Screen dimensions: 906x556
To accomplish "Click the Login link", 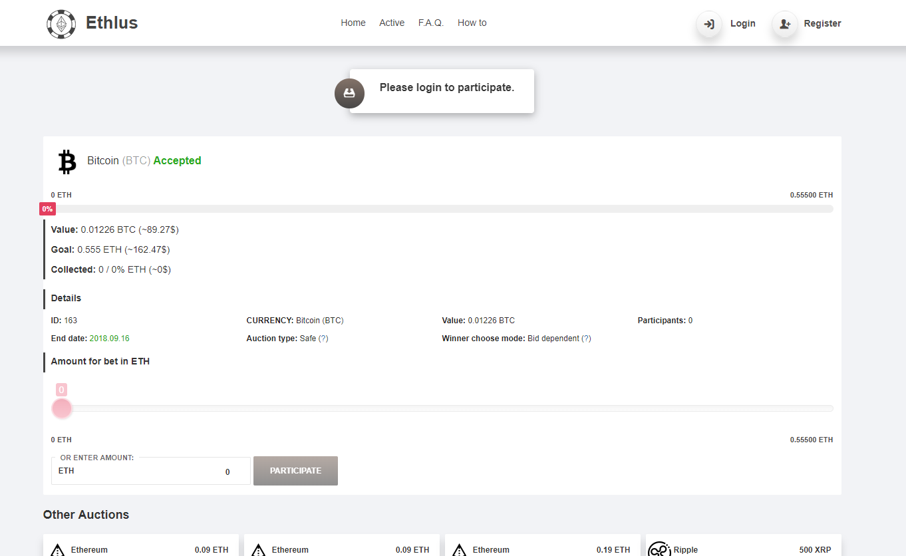I will [743, 23].
